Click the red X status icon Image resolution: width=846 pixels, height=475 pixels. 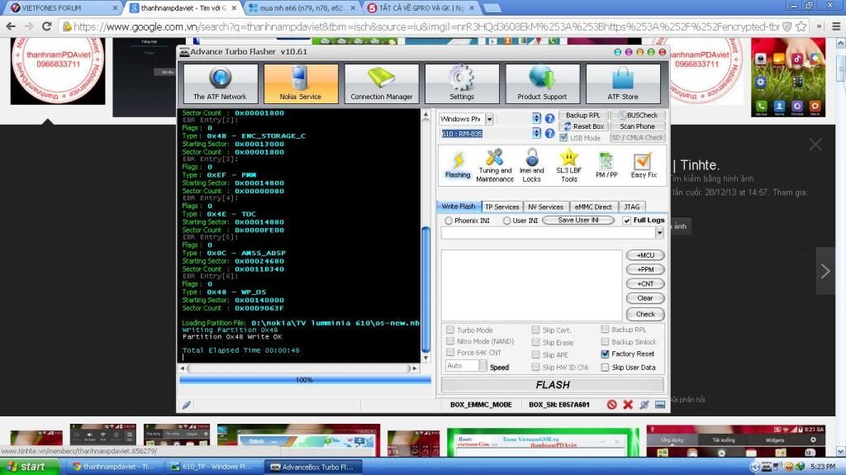click(628, 404)
